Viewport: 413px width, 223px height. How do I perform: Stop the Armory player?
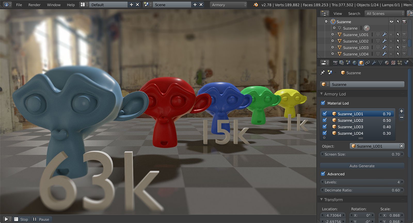[21, 219]
